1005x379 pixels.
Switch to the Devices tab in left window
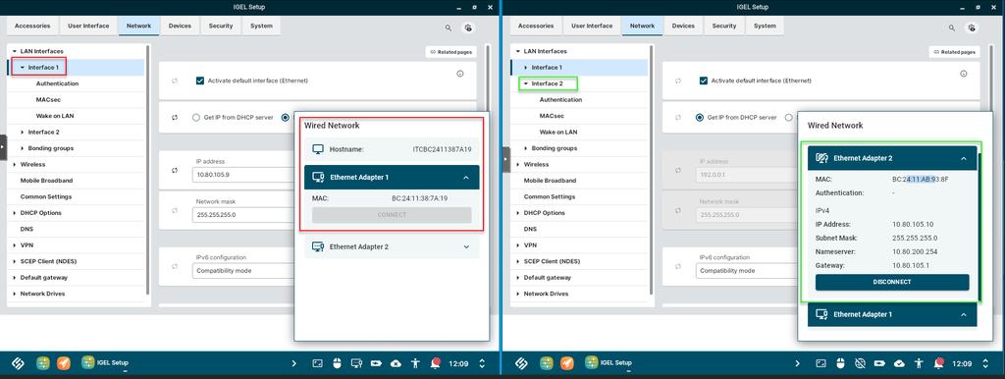[x=180, y=26]
